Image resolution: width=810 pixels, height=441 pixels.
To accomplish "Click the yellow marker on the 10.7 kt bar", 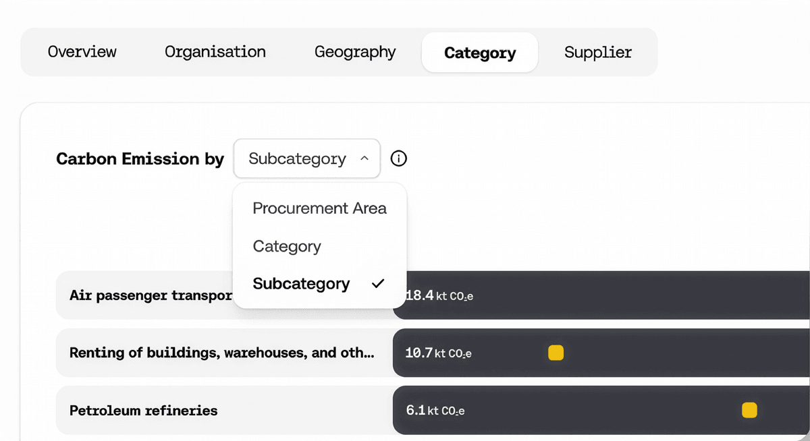I will tap(556, 353).
